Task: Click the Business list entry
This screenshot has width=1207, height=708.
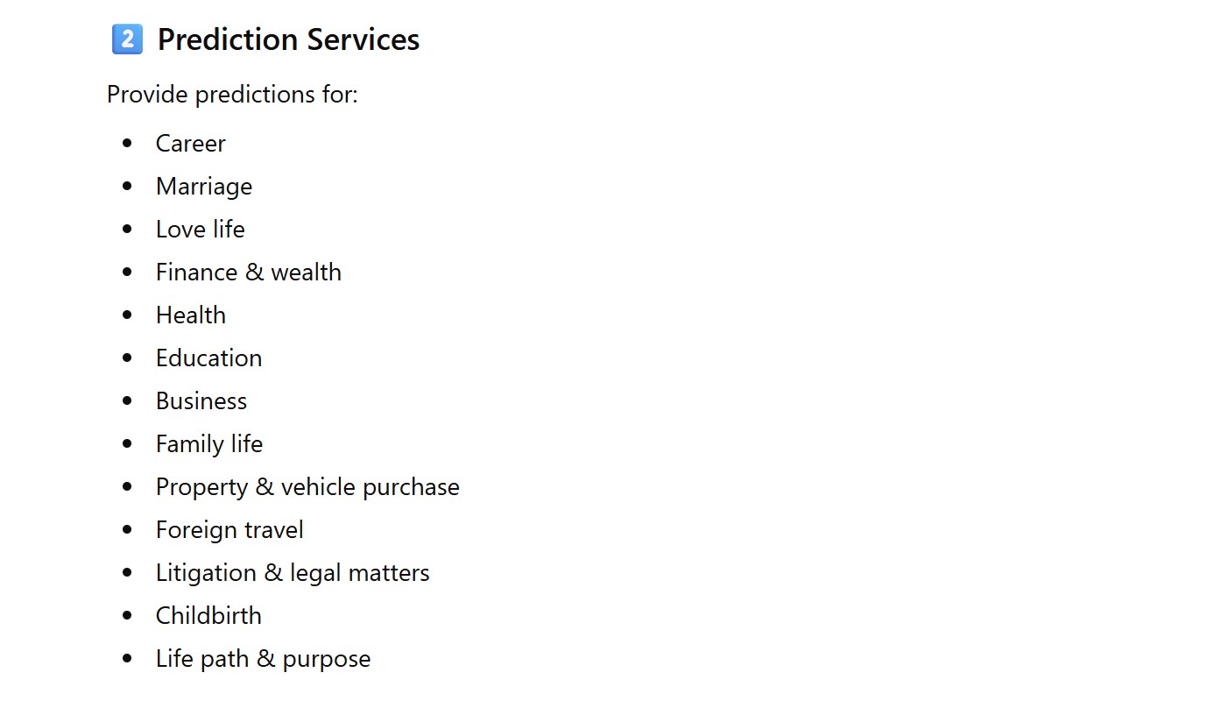Action: [x=201, y=401]
